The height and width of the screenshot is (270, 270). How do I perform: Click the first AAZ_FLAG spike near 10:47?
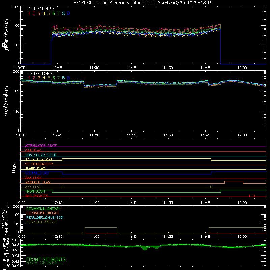point(62,187)
